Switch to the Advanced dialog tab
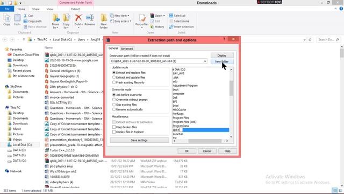344x194 pixels. 127,48
